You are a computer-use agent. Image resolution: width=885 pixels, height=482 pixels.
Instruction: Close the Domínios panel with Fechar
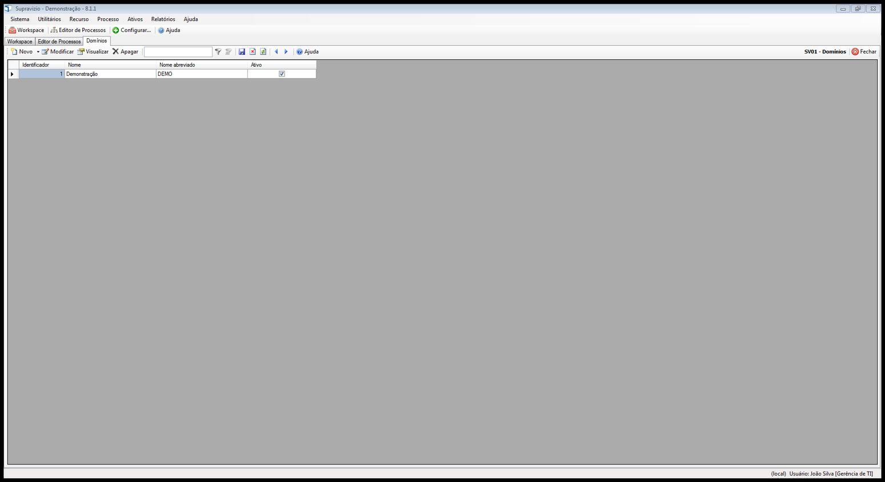pyautogui.click(x=863, y=52)
